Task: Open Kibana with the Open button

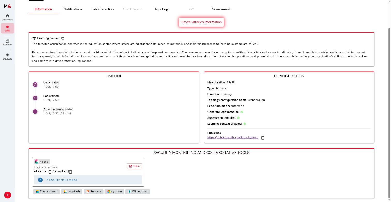Action: click(134, 166)
